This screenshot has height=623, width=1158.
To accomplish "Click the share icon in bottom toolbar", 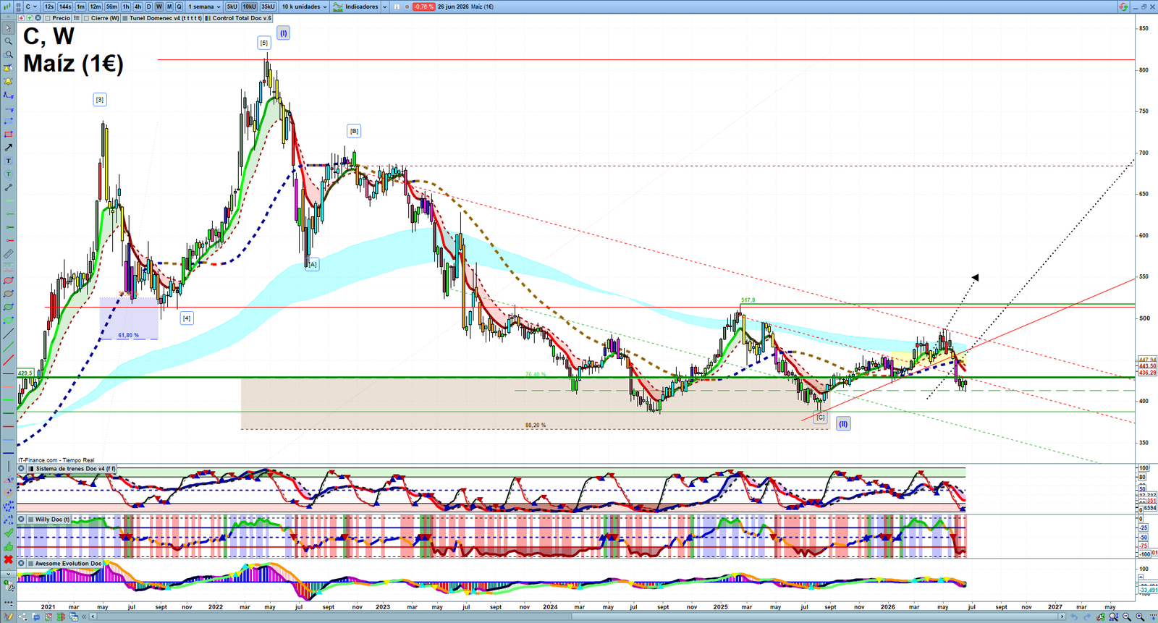I will (x=22, y=616).
